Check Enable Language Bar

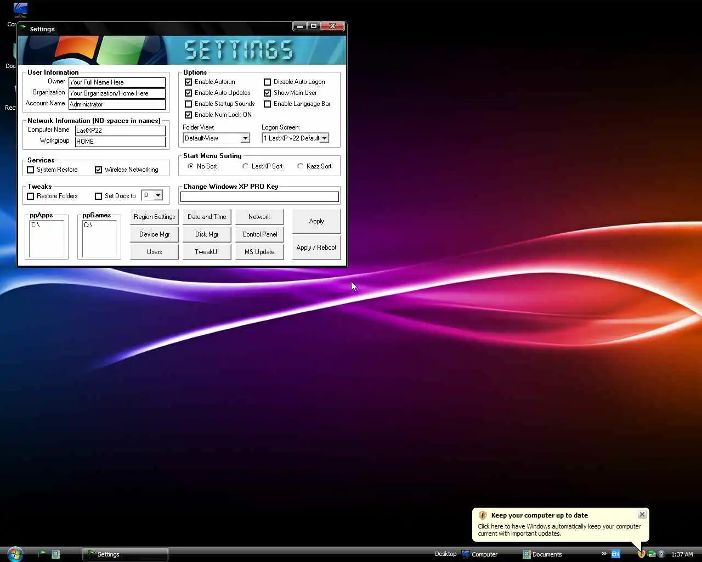[267, 104]
